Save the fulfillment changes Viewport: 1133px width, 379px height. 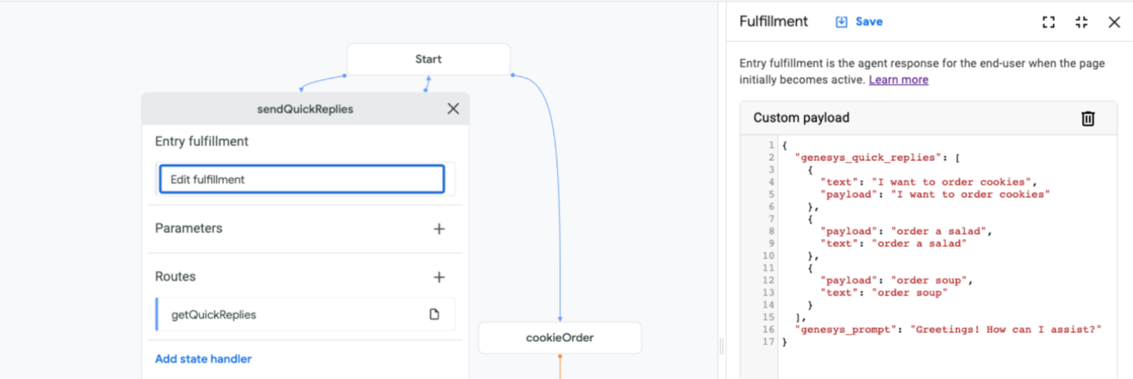[x=860, y=22]
